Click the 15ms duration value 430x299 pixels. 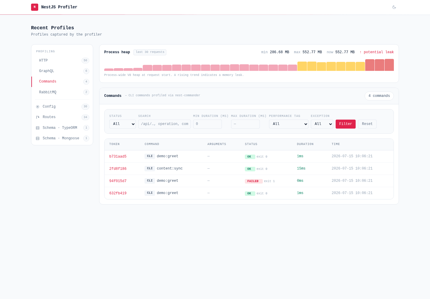tap(301, 169)
